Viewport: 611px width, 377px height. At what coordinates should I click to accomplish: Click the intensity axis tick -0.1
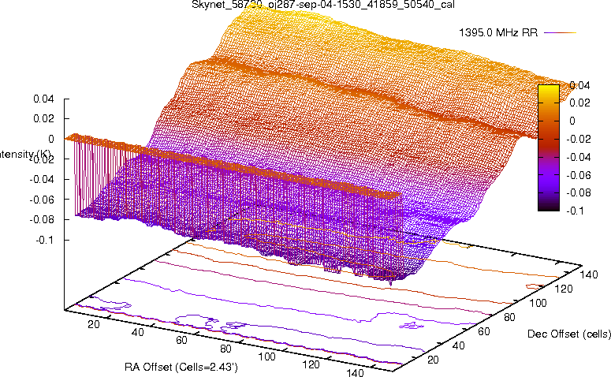45,240
